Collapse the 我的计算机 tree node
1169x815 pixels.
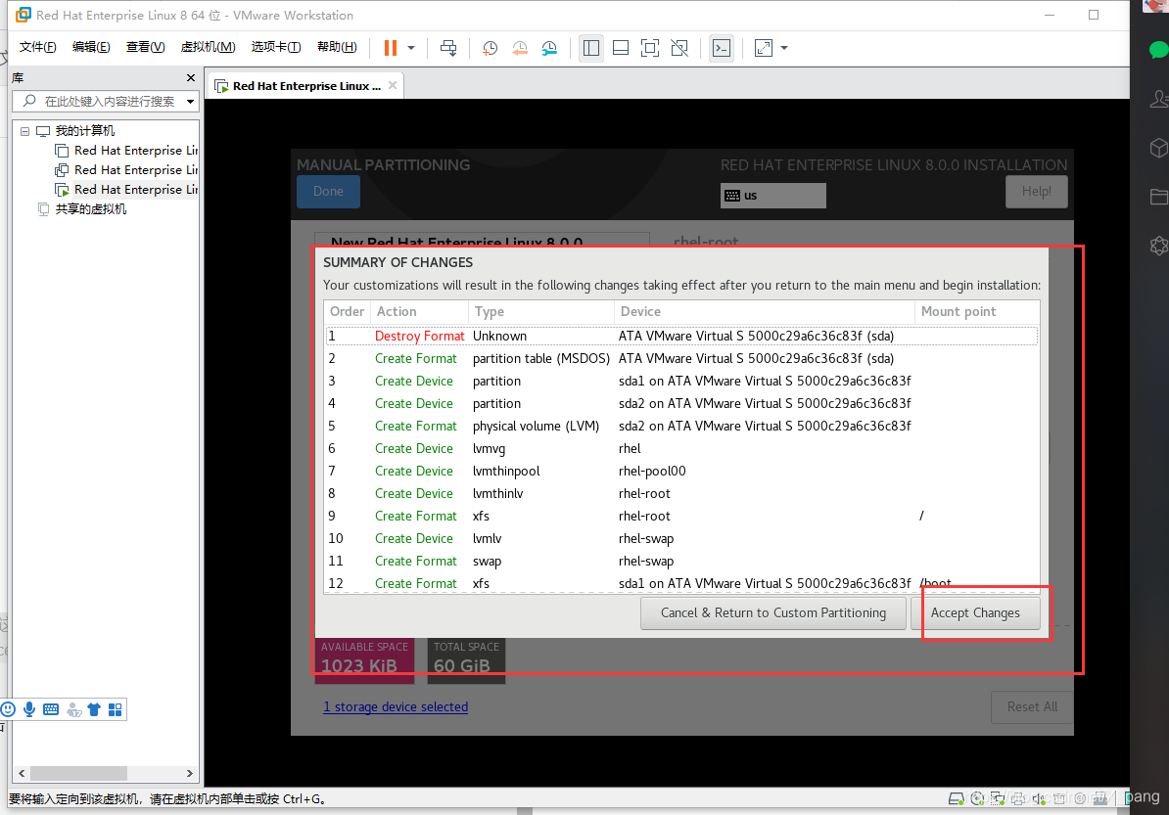24,131
